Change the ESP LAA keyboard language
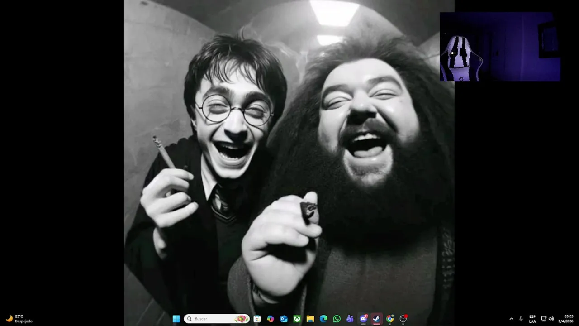This screenshot has width=579, height=326. coord(532,319)
